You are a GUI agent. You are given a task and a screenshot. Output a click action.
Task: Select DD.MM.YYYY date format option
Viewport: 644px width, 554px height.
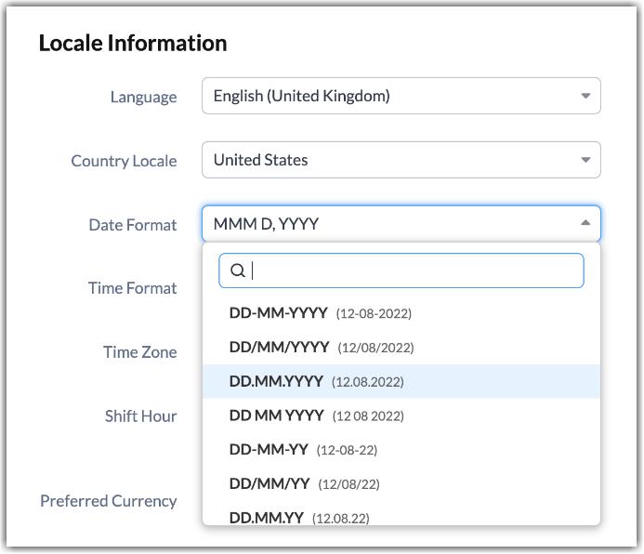pyautogui.click(x=401, y=381)
